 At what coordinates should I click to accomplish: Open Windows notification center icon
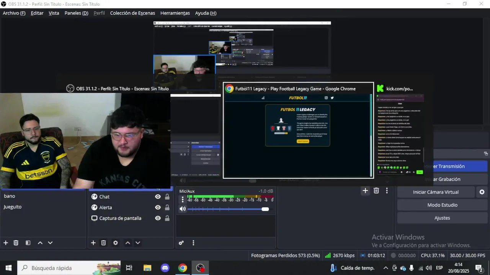[479, 268]
